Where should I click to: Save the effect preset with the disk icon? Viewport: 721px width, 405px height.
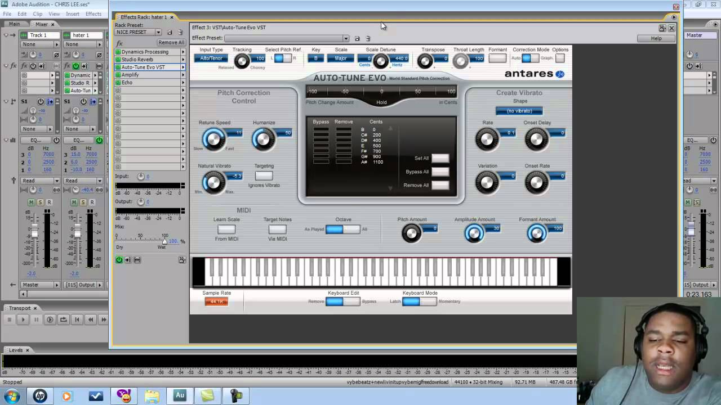click(x=357, y=38)
